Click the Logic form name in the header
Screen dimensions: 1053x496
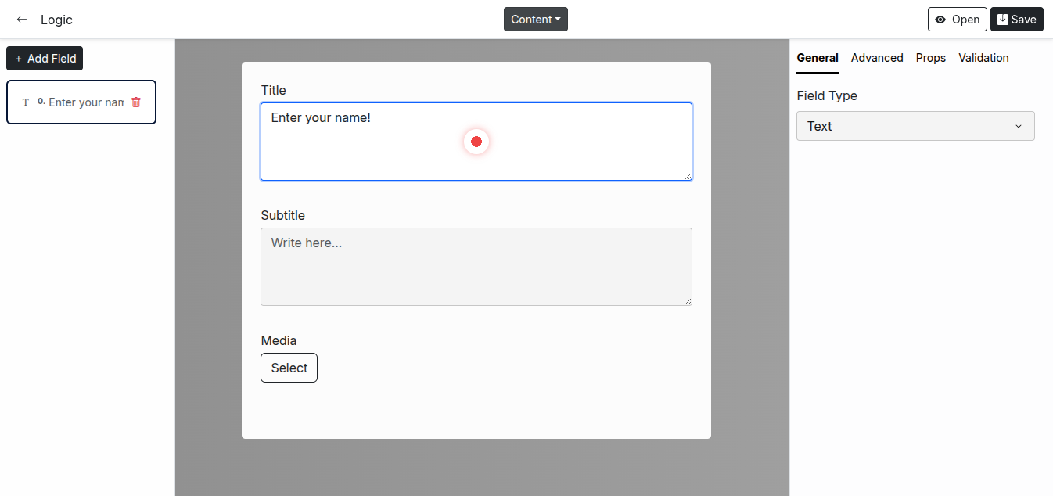click(56, 20)
